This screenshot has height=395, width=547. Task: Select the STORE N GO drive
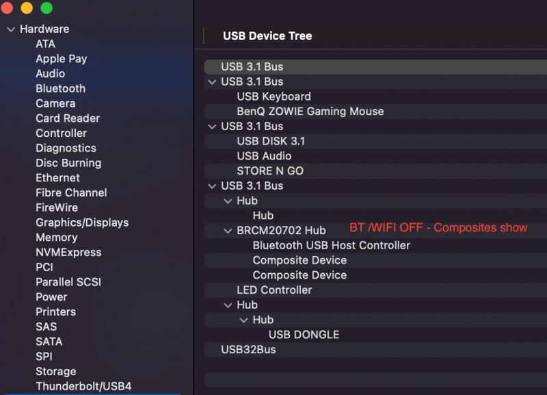(x=270, y=170)
